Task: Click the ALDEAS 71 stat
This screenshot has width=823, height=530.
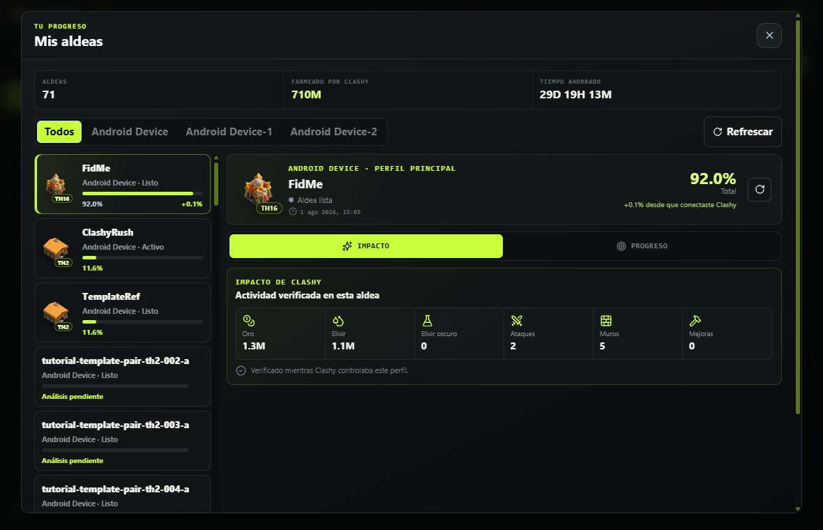Action: [x=158, y=90]
